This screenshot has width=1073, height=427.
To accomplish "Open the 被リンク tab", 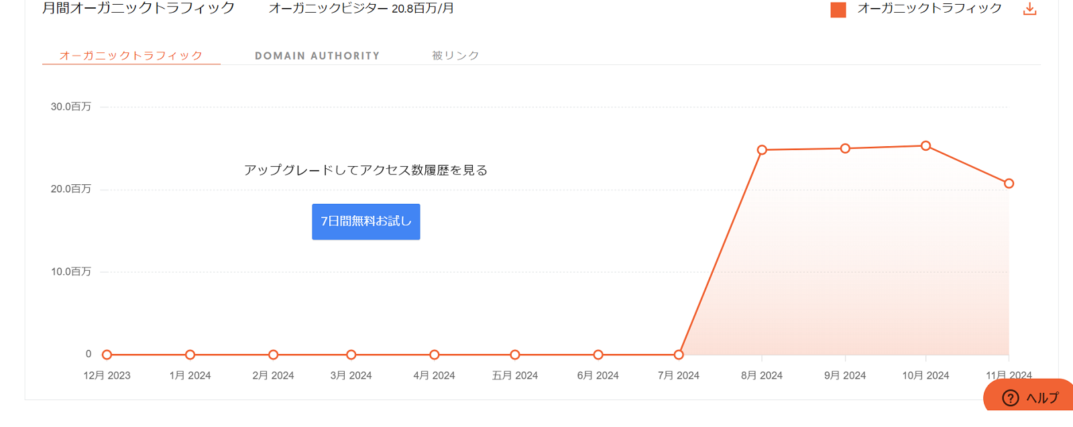I will (x=455, y=56).
